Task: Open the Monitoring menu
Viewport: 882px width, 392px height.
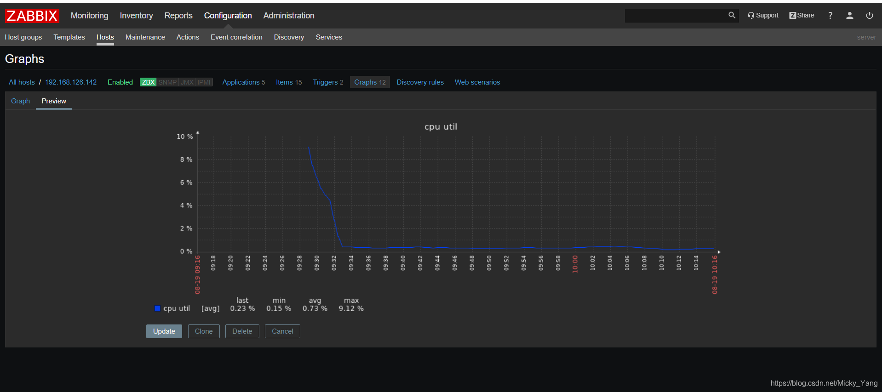Action: 90,16
